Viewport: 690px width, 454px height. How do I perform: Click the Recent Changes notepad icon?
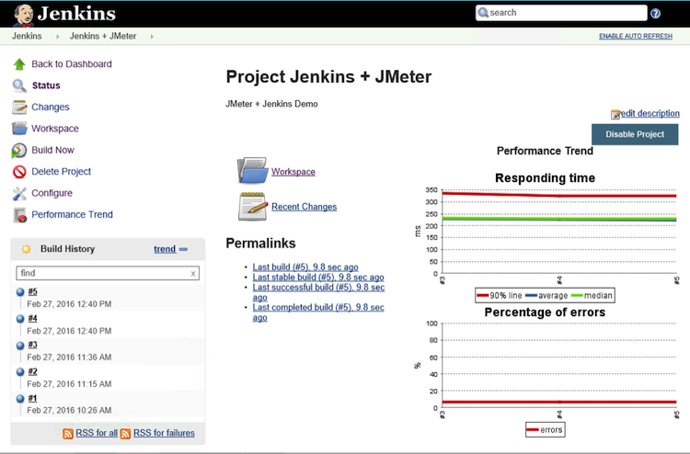(253, 206)
